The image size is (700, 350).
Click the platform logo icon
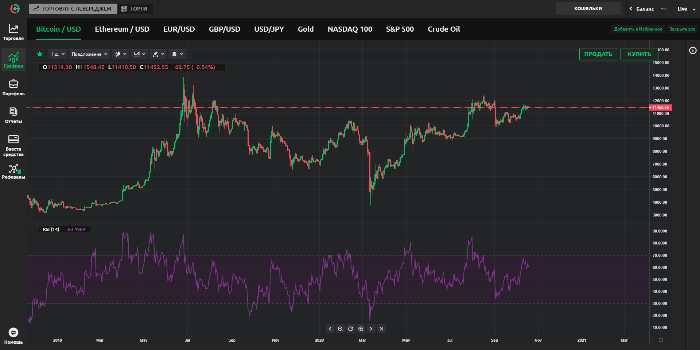pyautogui.click(x=15, y=9)
